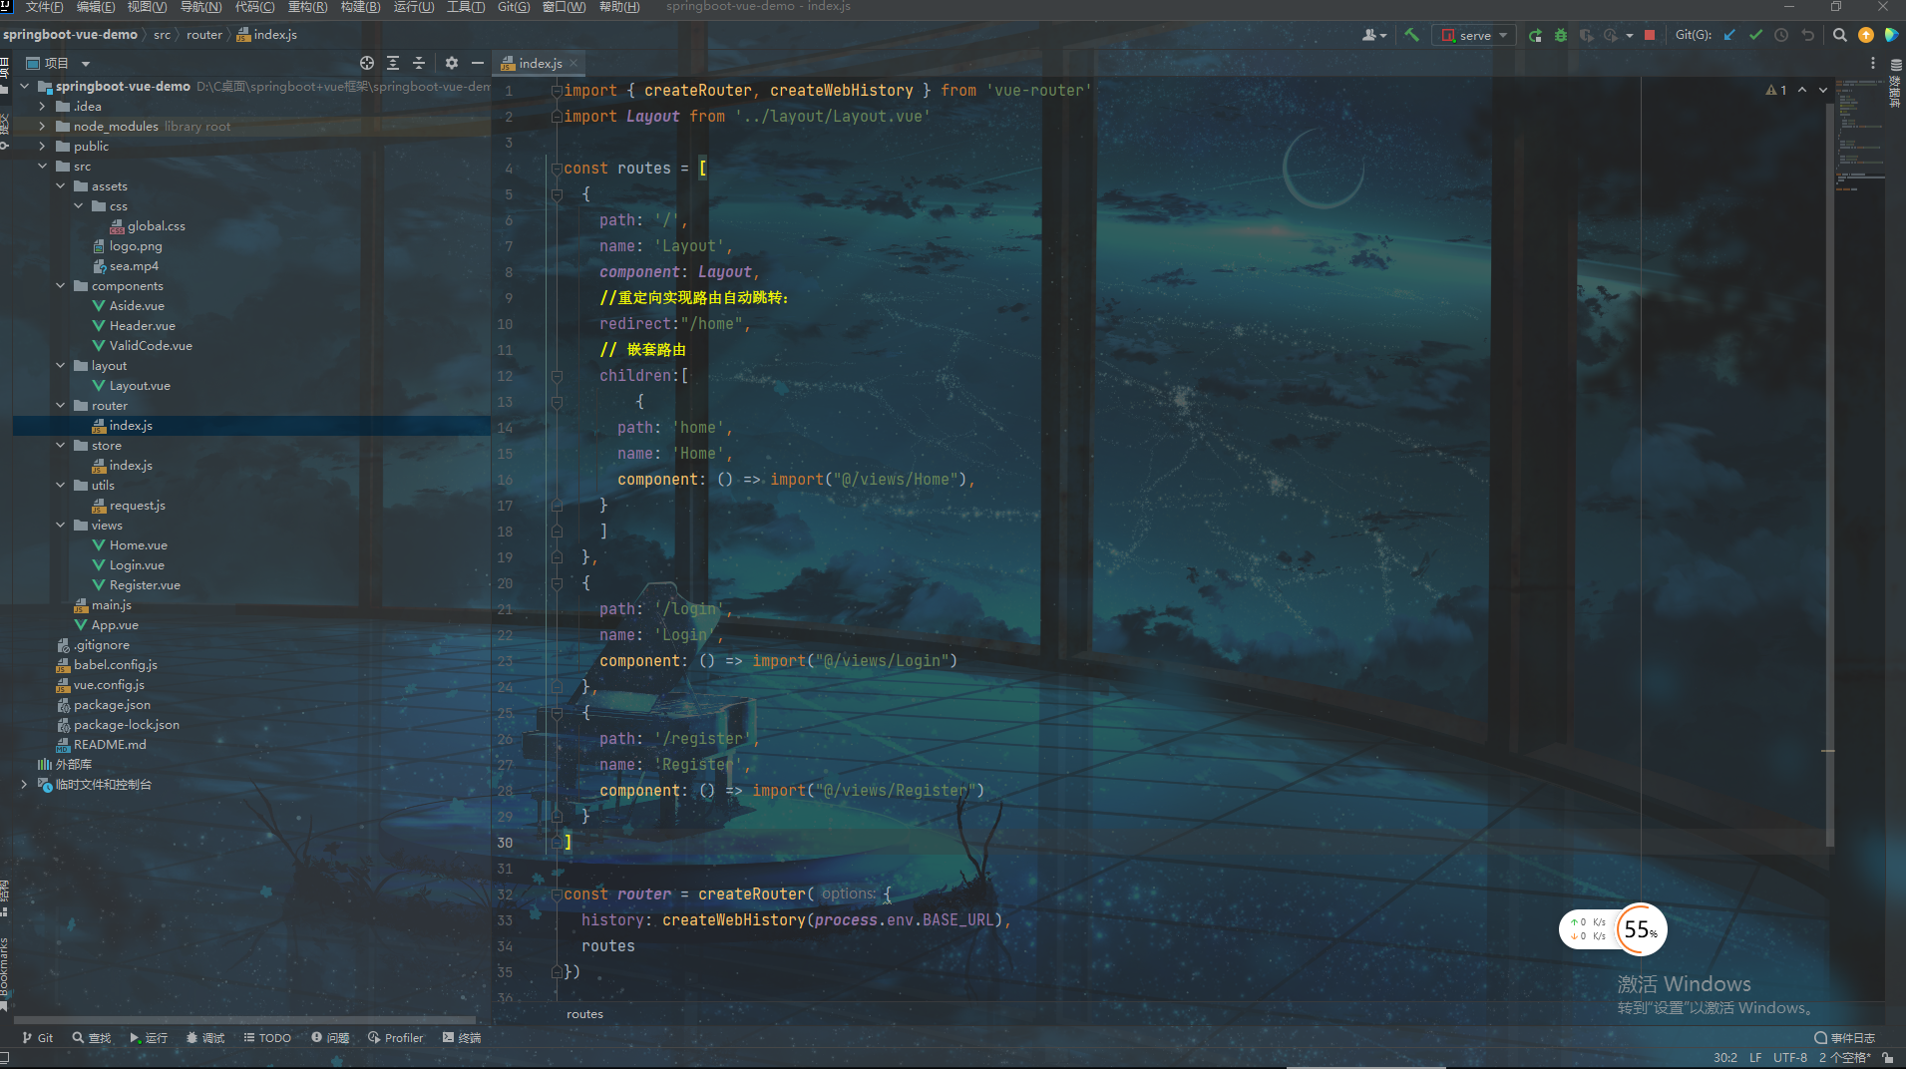Toggle fold marker at line 32 createRouter

point(557,894)
